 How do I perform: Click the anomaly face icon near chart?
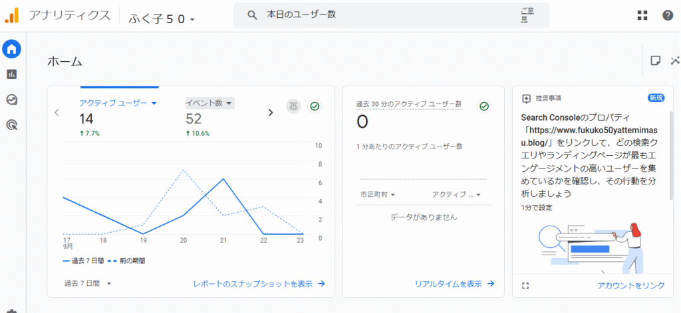pyautogui.click(x=293, y=106)
